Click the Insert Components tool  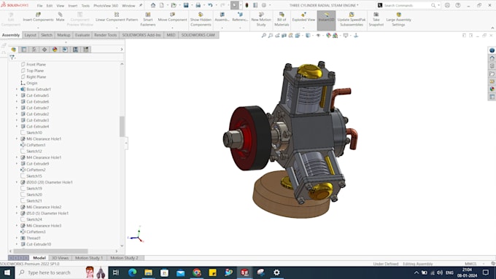38,17
